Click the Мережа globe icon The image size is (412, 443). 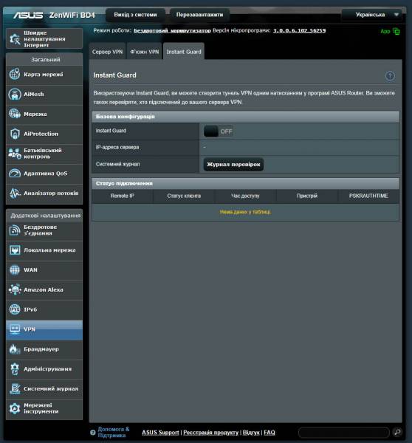point(15,114)
